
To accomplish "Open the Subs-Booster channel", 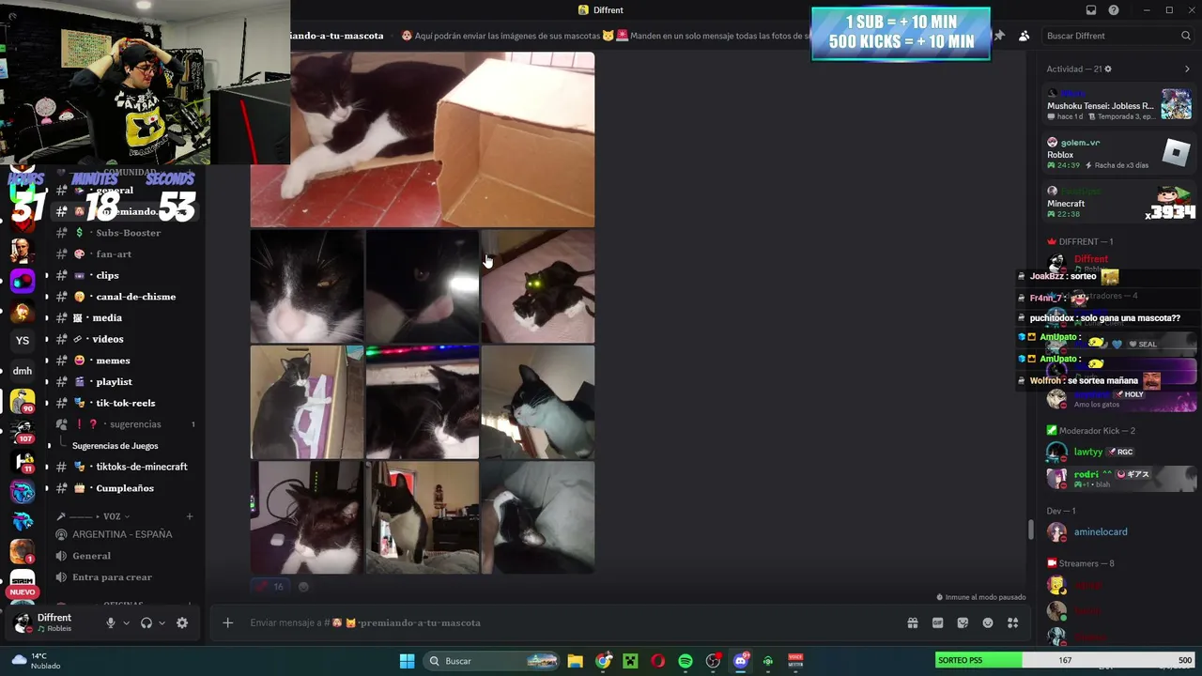I will point(126,233).
